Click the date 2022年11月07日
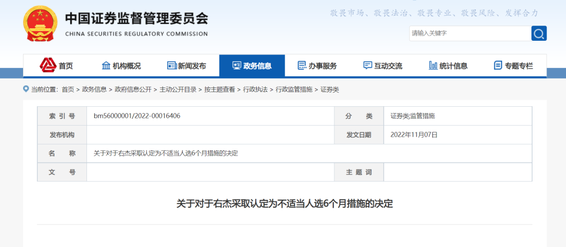This screenshot has width=566, height=247. click(x=414, y=135)
